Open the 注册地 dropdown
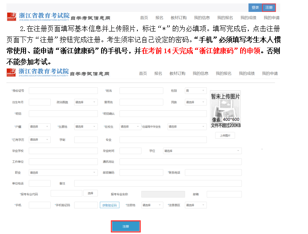Image resolution: width=308 pixels, height=234 pixels. 152,205
